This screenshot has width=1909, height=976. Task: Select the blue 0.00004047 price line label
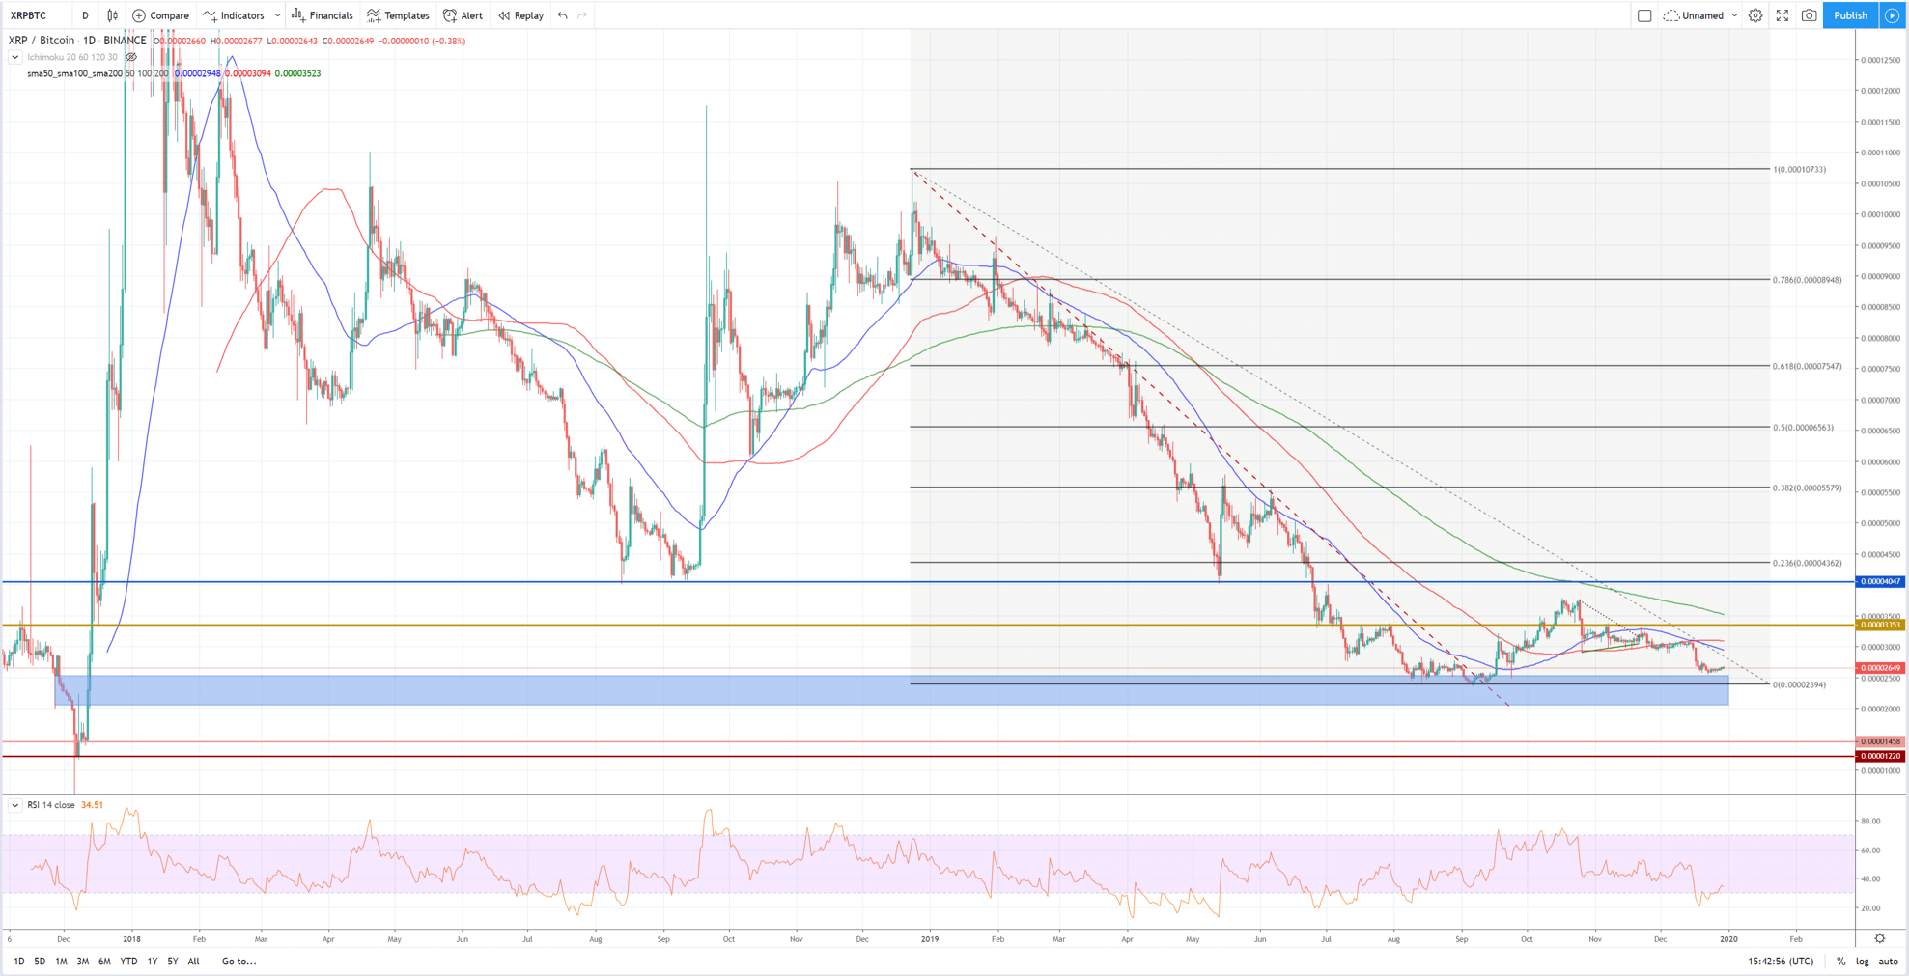[x=1880, y=582]
